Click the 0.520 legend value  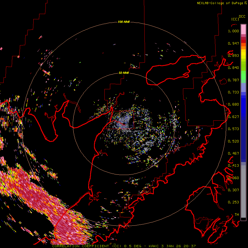(233, 141)
